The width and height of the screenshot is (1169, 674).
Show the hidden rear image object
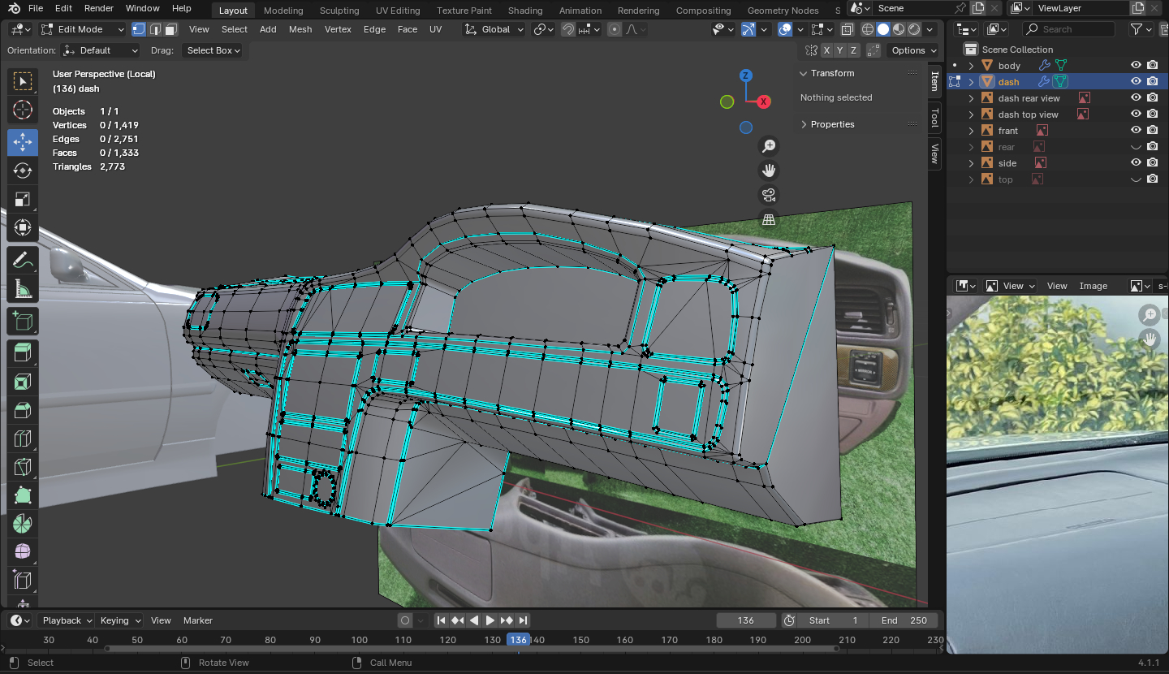point(1136,147)
